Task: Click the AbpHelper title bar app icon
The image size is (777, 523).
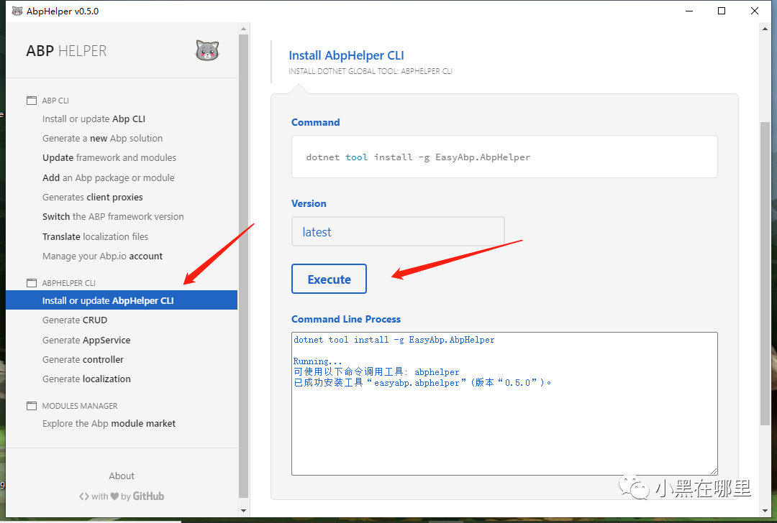Action: pyautogui.click(x=17, y=11)
